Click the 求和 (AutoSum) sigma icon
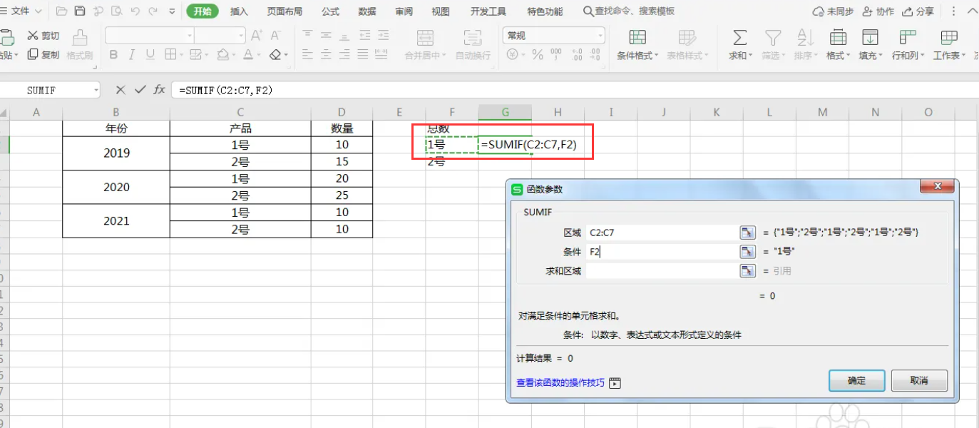 (x=739, y=38)
